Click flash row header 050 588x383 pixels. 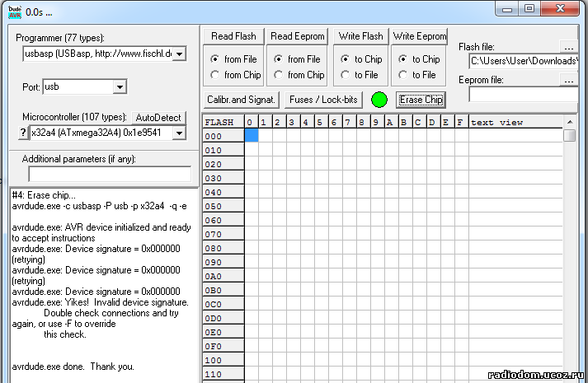pyautogui.click(x=223, y=206)
